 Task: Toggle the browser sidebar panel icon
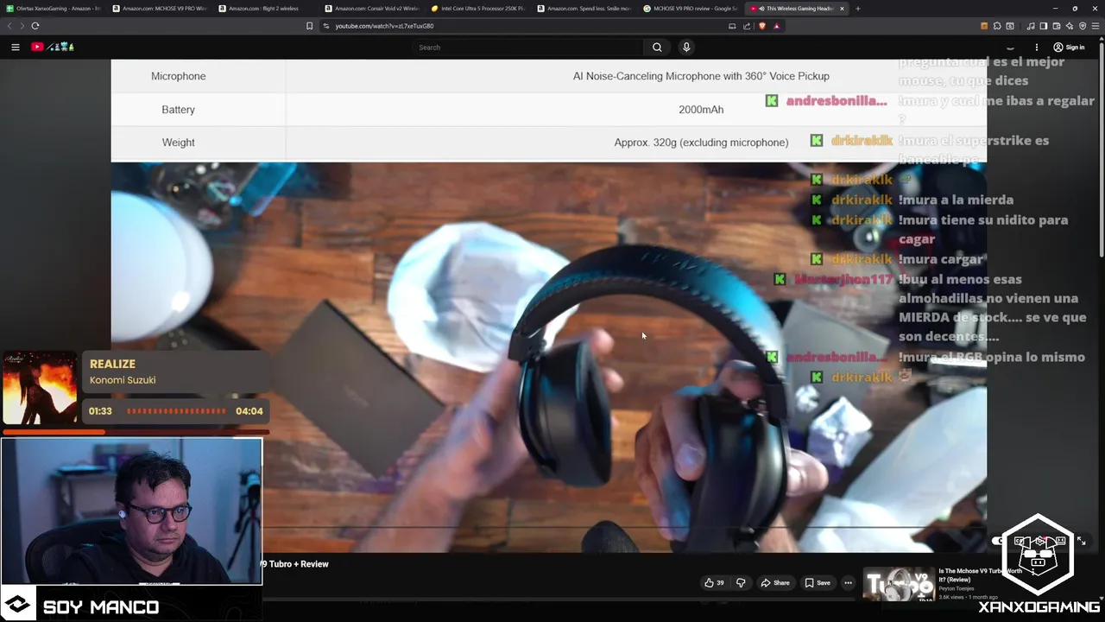click(x=1044, y=26)
